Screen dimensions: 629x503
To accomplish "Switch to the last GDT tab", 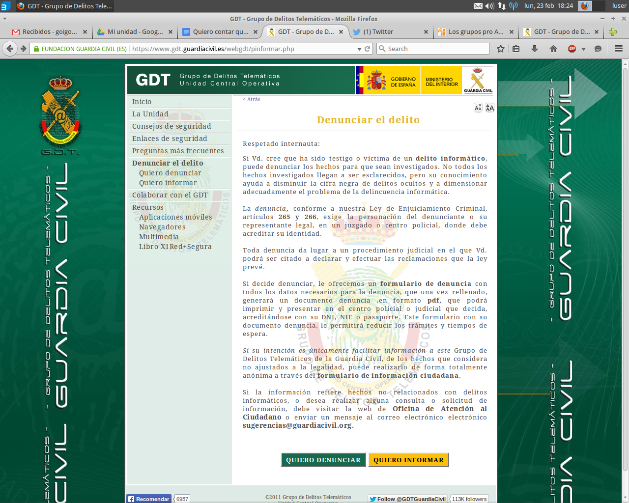I will [561, 32].
